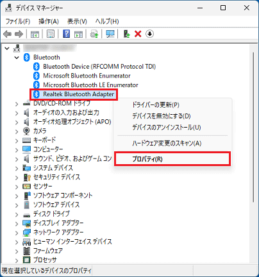Select オーディオ処理オブジェクト (APO) row
The width and height of the screenshot is (259, 277).
coord(72,122)
